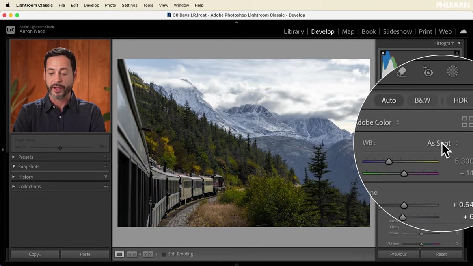This screenshot has height=266, width=473.
Task: Switch to the Print module
Action: pyautogui.click(x=425, y=31)
